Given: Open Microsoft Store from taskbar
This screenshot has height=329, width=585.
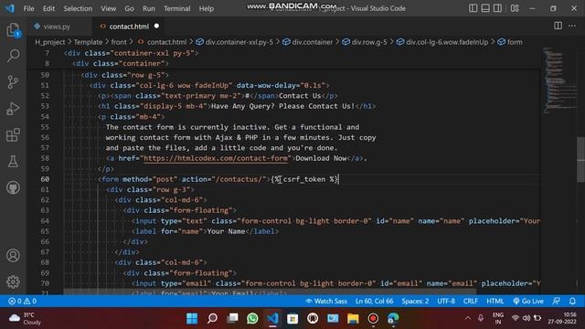Looking at the screenshot, I should [x=292, y=318].
